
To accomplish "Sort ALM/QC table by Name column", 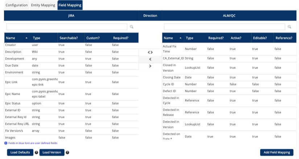I will 168,38.
